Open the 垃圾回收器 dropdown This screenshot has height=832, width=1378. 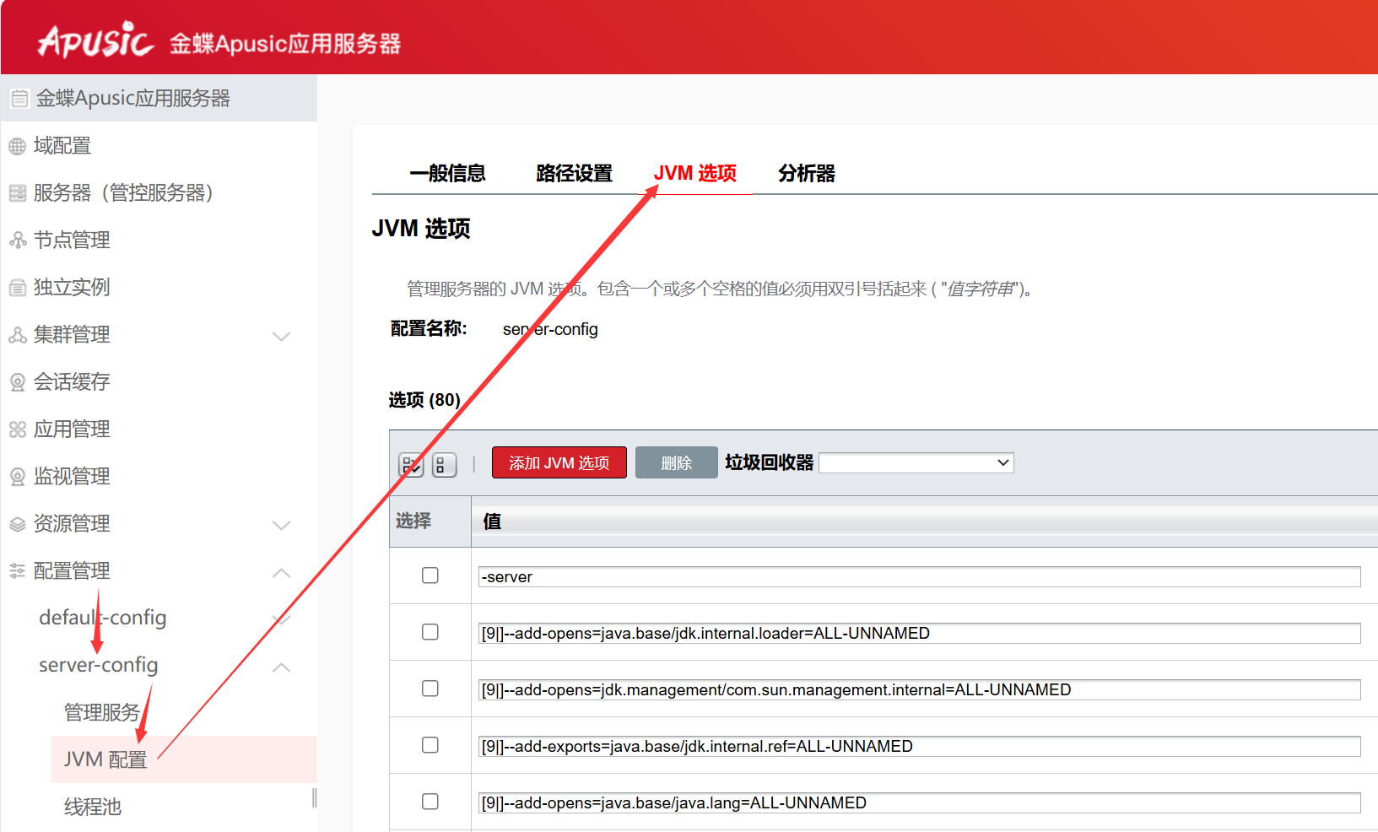(916, 462)
